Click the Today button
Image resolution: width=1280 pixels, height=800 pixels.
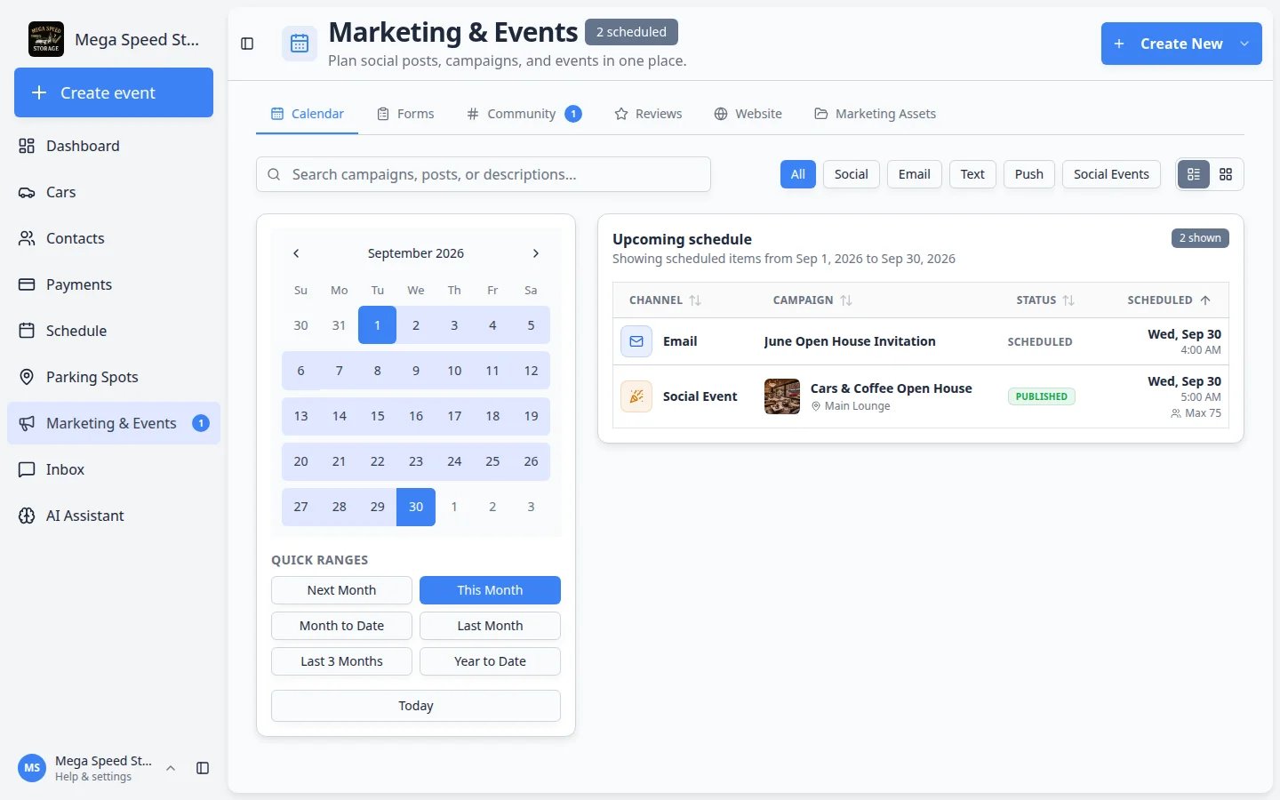pos(416,706)
